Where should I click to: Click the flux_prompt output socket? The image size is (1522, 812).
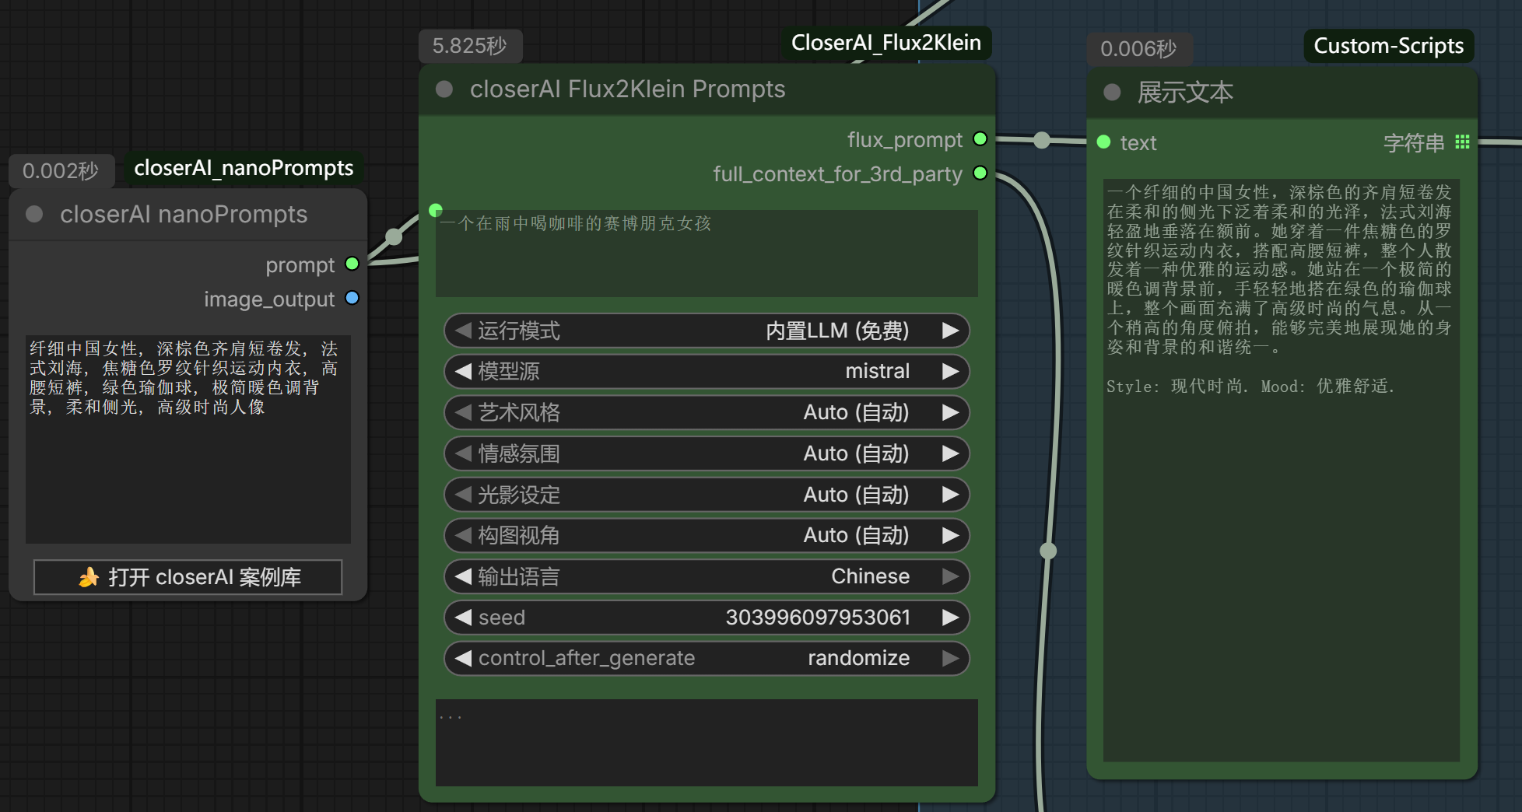point(980,139)
